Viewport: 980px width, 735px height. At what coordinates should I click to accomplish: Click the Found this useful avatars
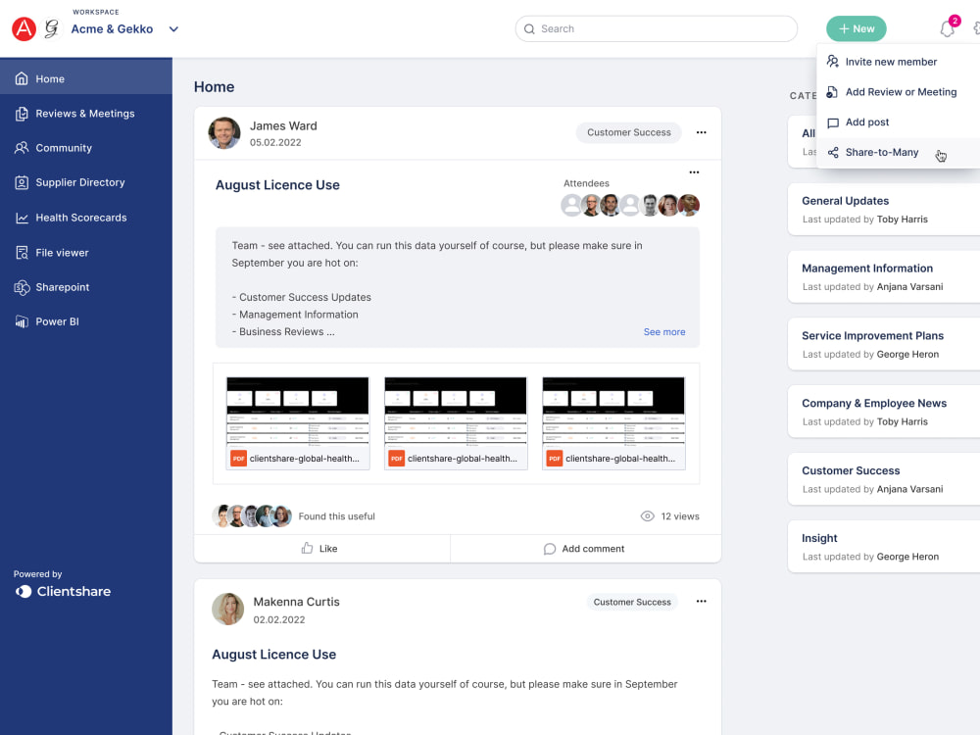[252, 515]
